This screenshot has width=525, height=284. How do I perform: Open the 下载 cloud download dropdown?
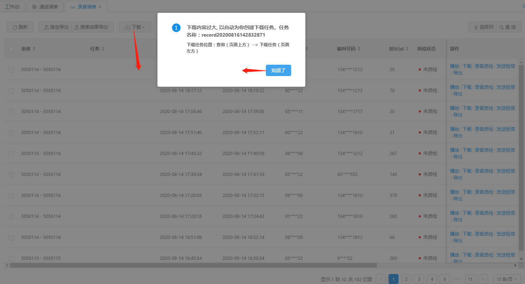[135, 27]
